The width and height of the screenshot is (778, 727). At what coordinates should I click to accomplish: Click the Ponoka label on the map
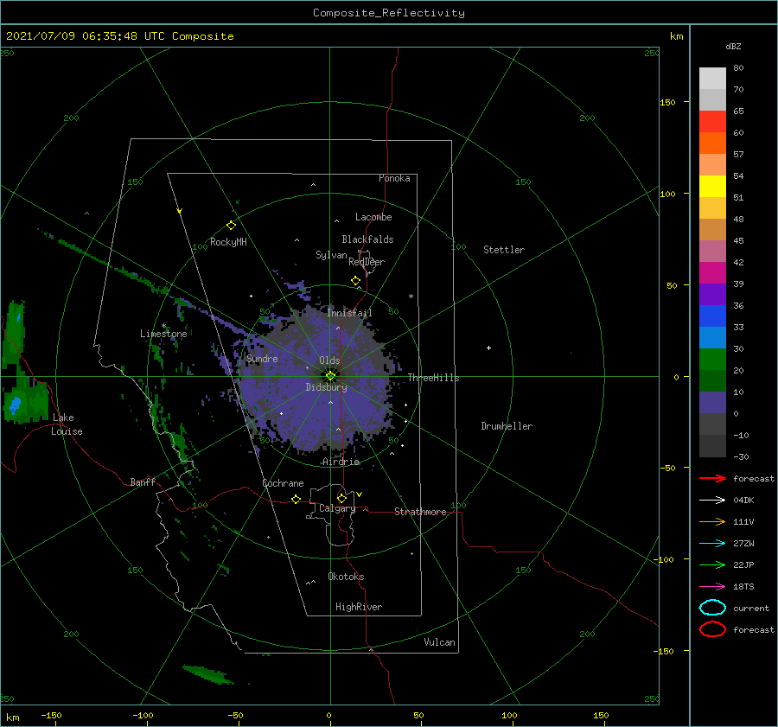coord(394,178)
